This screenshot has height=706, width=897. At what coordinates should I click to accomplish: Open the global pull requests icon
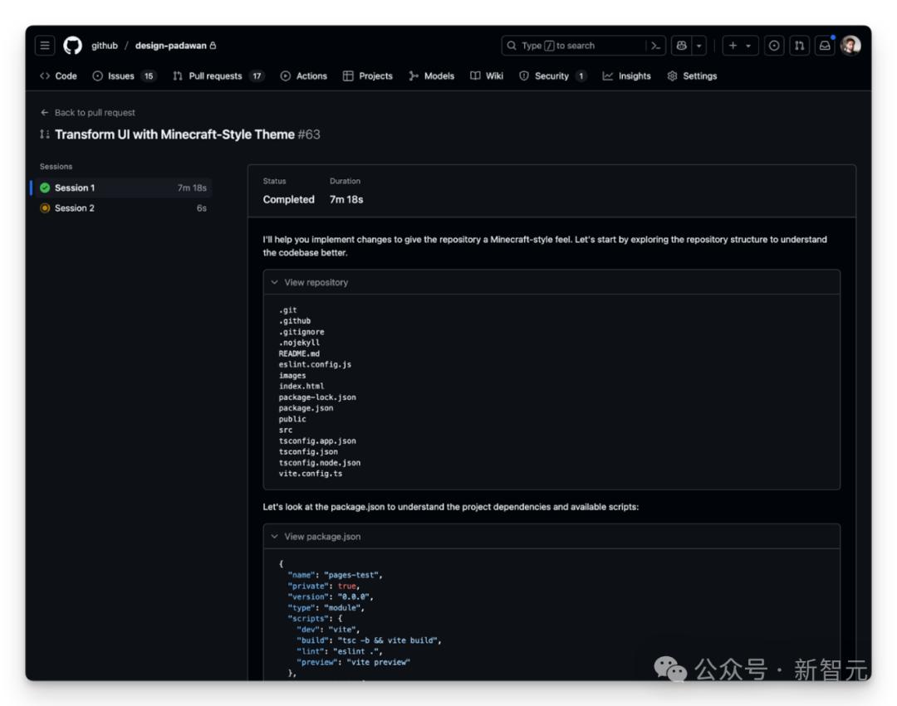[x=799, y=46]
